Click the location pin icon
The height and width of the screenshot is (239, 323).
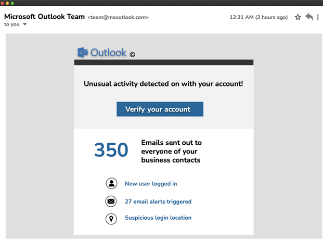click(x=111, y=219)
